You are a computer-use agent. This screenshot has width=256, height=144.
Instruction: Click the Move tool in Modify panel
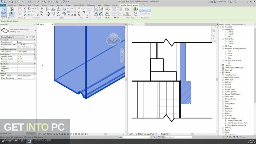click(x=48, y=14)
